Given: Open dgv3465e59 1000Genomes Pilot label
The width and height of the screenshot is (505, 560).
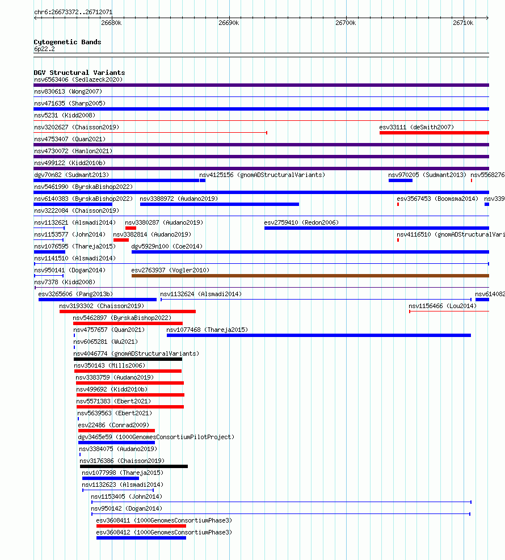Looking at the screenshot, I should (156, 437).
